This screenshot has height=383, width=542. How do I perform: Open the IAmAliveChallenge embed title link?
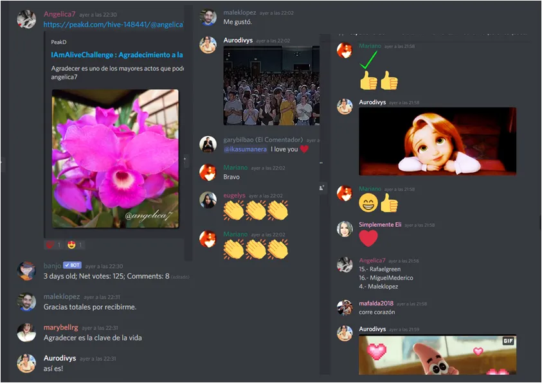click(x=117, y=55)
